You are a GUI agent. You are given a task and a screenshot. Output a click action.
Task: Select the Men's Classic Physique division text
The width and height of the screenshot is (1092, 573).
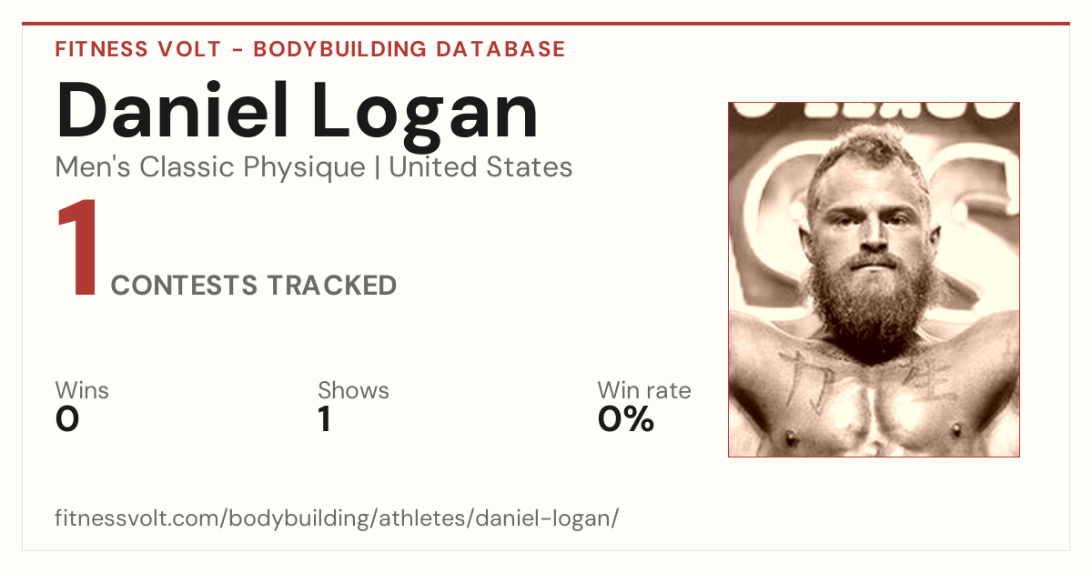click(211, 167)
